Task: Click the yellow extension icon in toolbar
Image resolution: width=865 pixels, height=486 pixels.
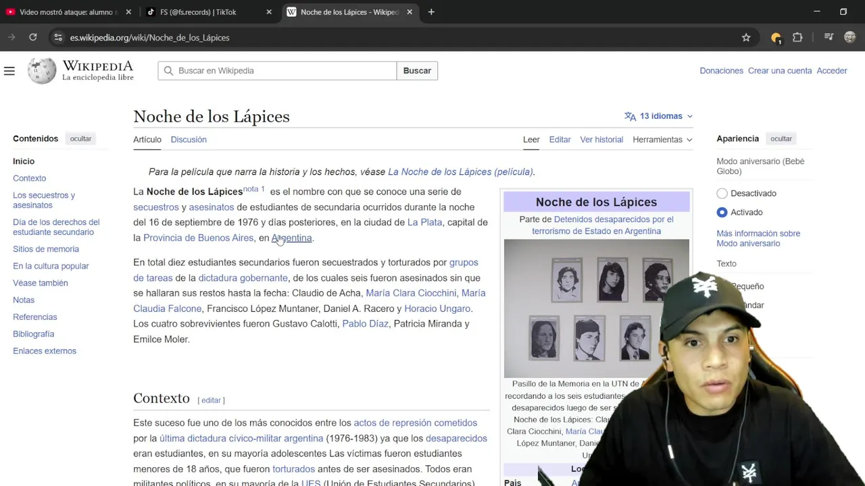Action: pyautogui.click(x=776, y=37)
